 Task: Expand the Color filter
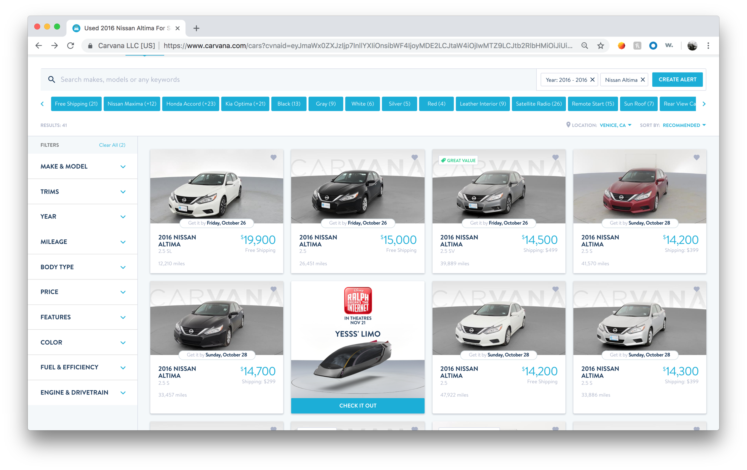(82, 342)
